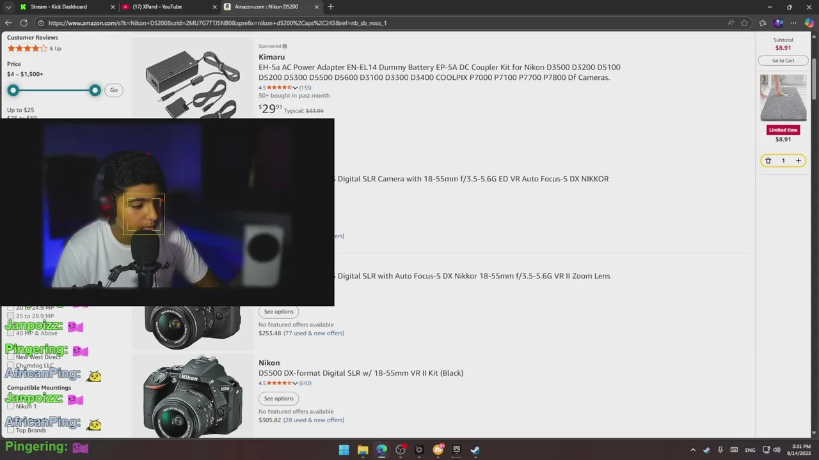
Task: Show hidden system tray icons
Action: coord(693,450)
